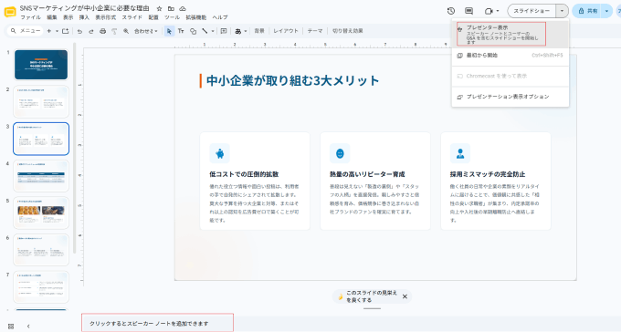
Task: Click the あ input tools icon
Action: click(238, 31)
